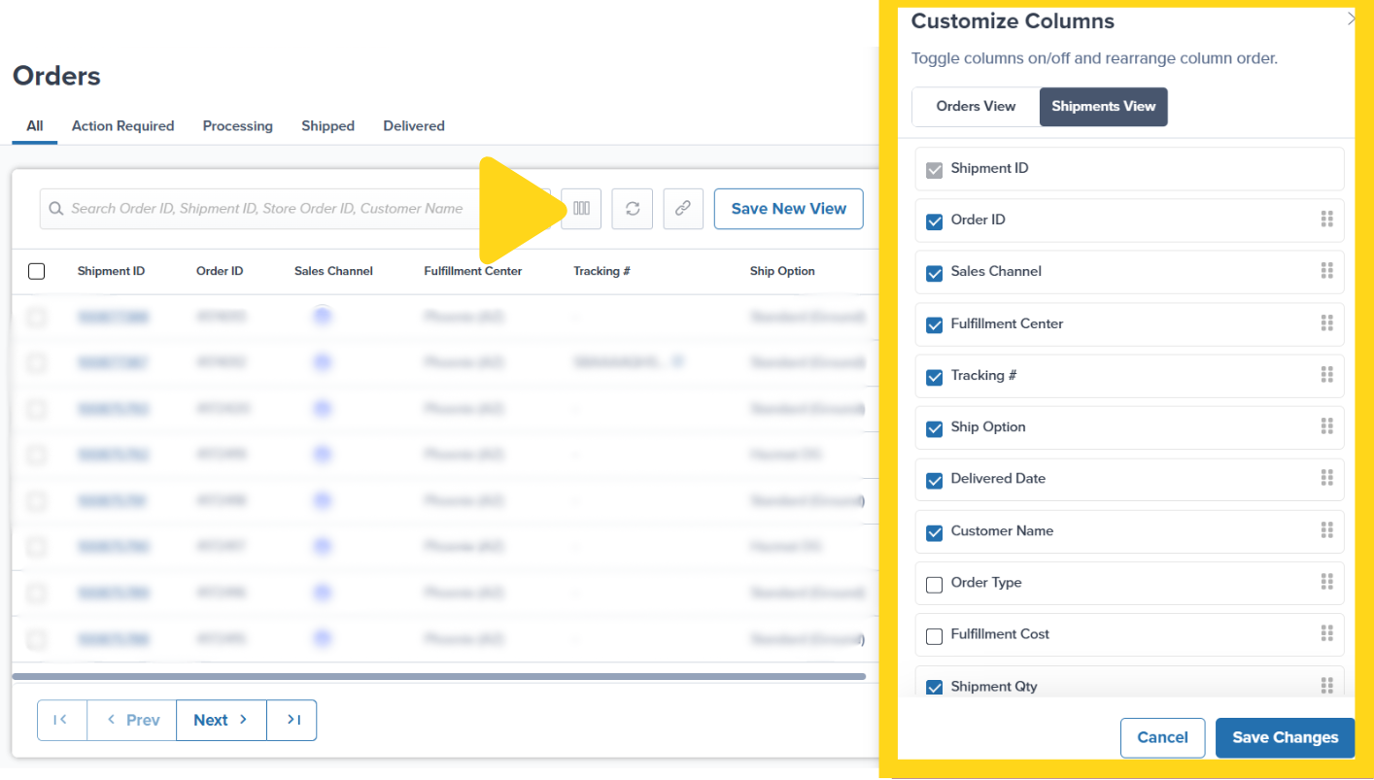
Task: Select all rows with the header checkbox
Action: (36, 271)
